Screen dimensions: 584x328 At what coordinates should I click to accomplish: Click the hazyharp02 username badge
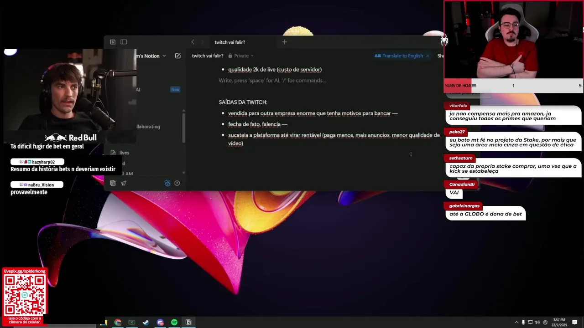pyautogui.click(x=37, y=162)
